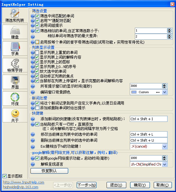Click the Ctrl + Shift + I hotkey field
The width and height of the screenshot is (176, 192).
[x=149, y=119]
